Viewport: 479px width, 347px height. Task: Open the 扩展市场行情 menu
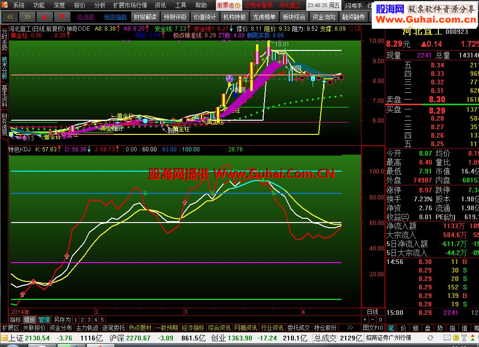pyautogui.click(x=130, y=5)
